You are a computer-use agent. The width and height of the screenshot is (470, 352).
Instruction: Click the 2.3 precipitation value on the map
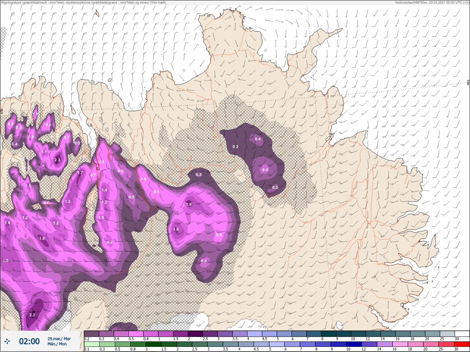(x=57, y=160)
